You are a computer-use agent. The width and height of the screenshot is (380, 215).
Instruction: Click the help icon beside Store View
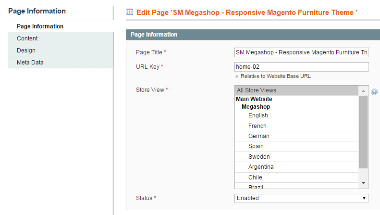tap(374, 92)
